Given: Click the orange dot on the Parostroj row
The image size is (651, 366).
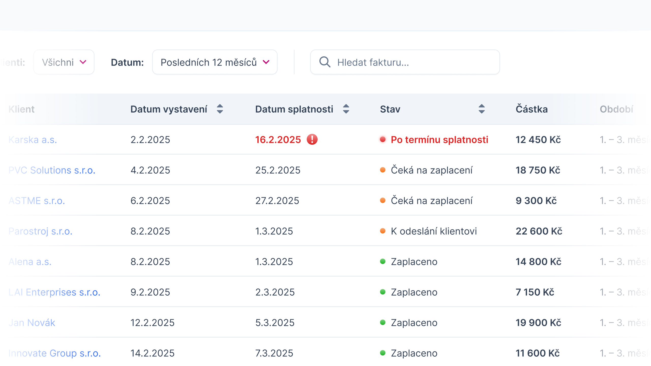Looking at the screenshot, I should click(x=382, y=231).
